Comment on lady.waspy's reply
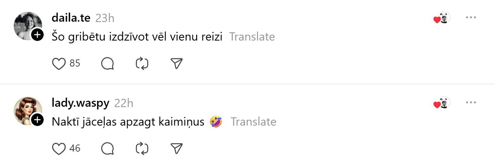 107,148
